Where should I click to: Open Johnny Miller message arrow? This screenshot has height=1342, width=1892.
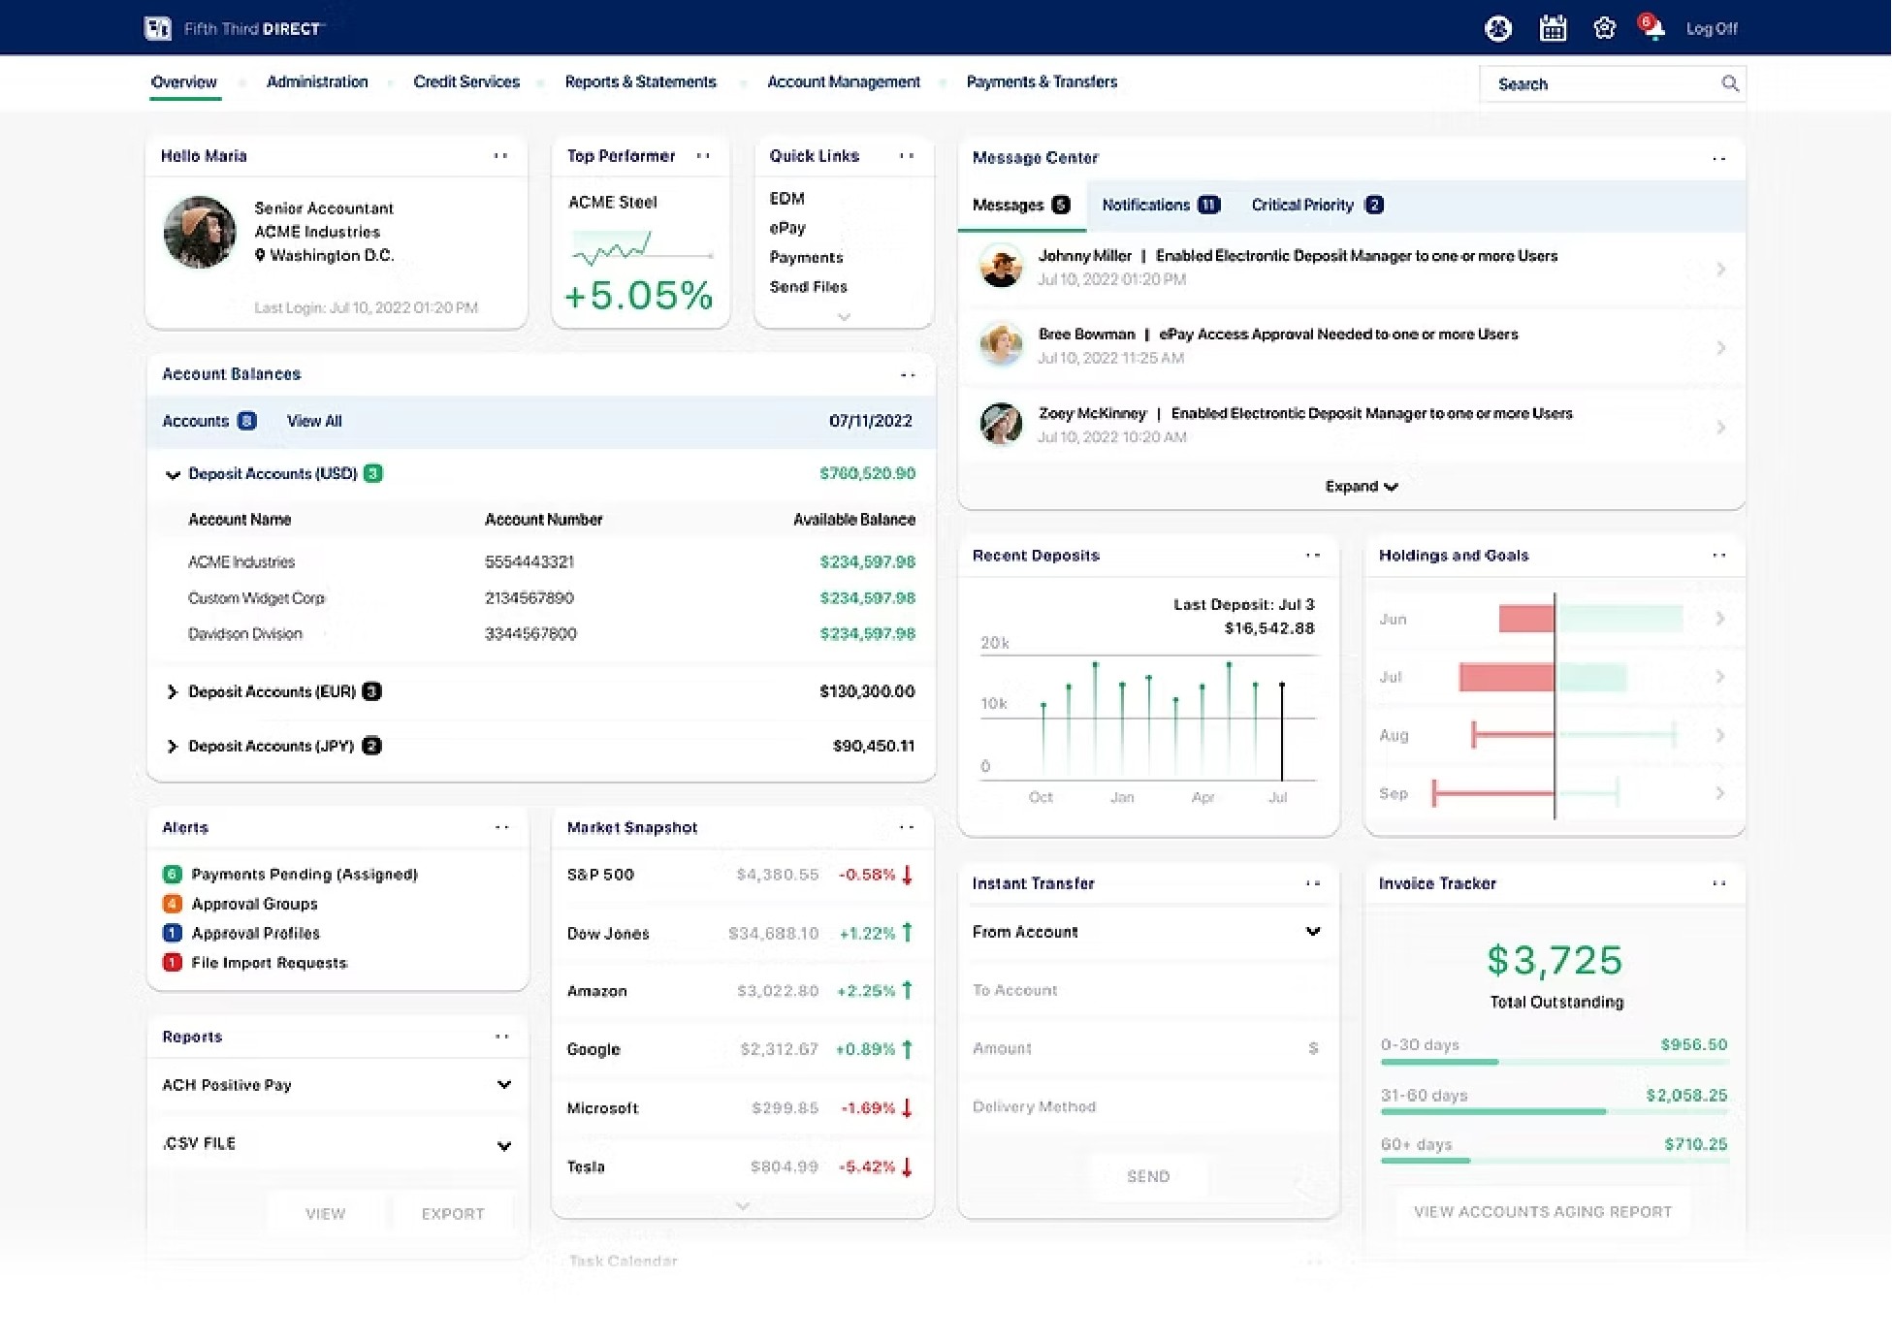[1721, 269]
